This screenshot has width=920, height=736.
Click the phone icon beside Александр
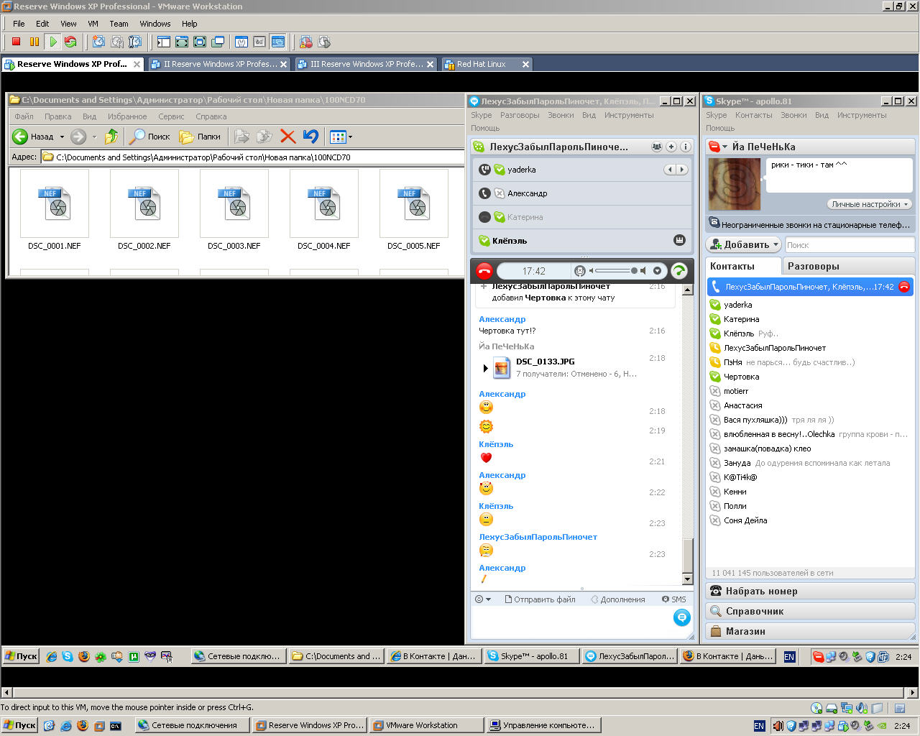(485, 193)
